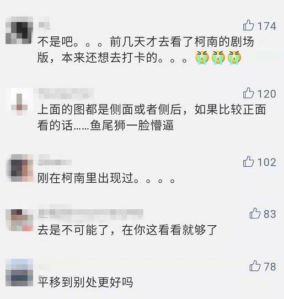This screenshot has width=284, height=299.
Task: Select comment 去是不可能了，在你这看看就够了
Action: pos(127,230)
